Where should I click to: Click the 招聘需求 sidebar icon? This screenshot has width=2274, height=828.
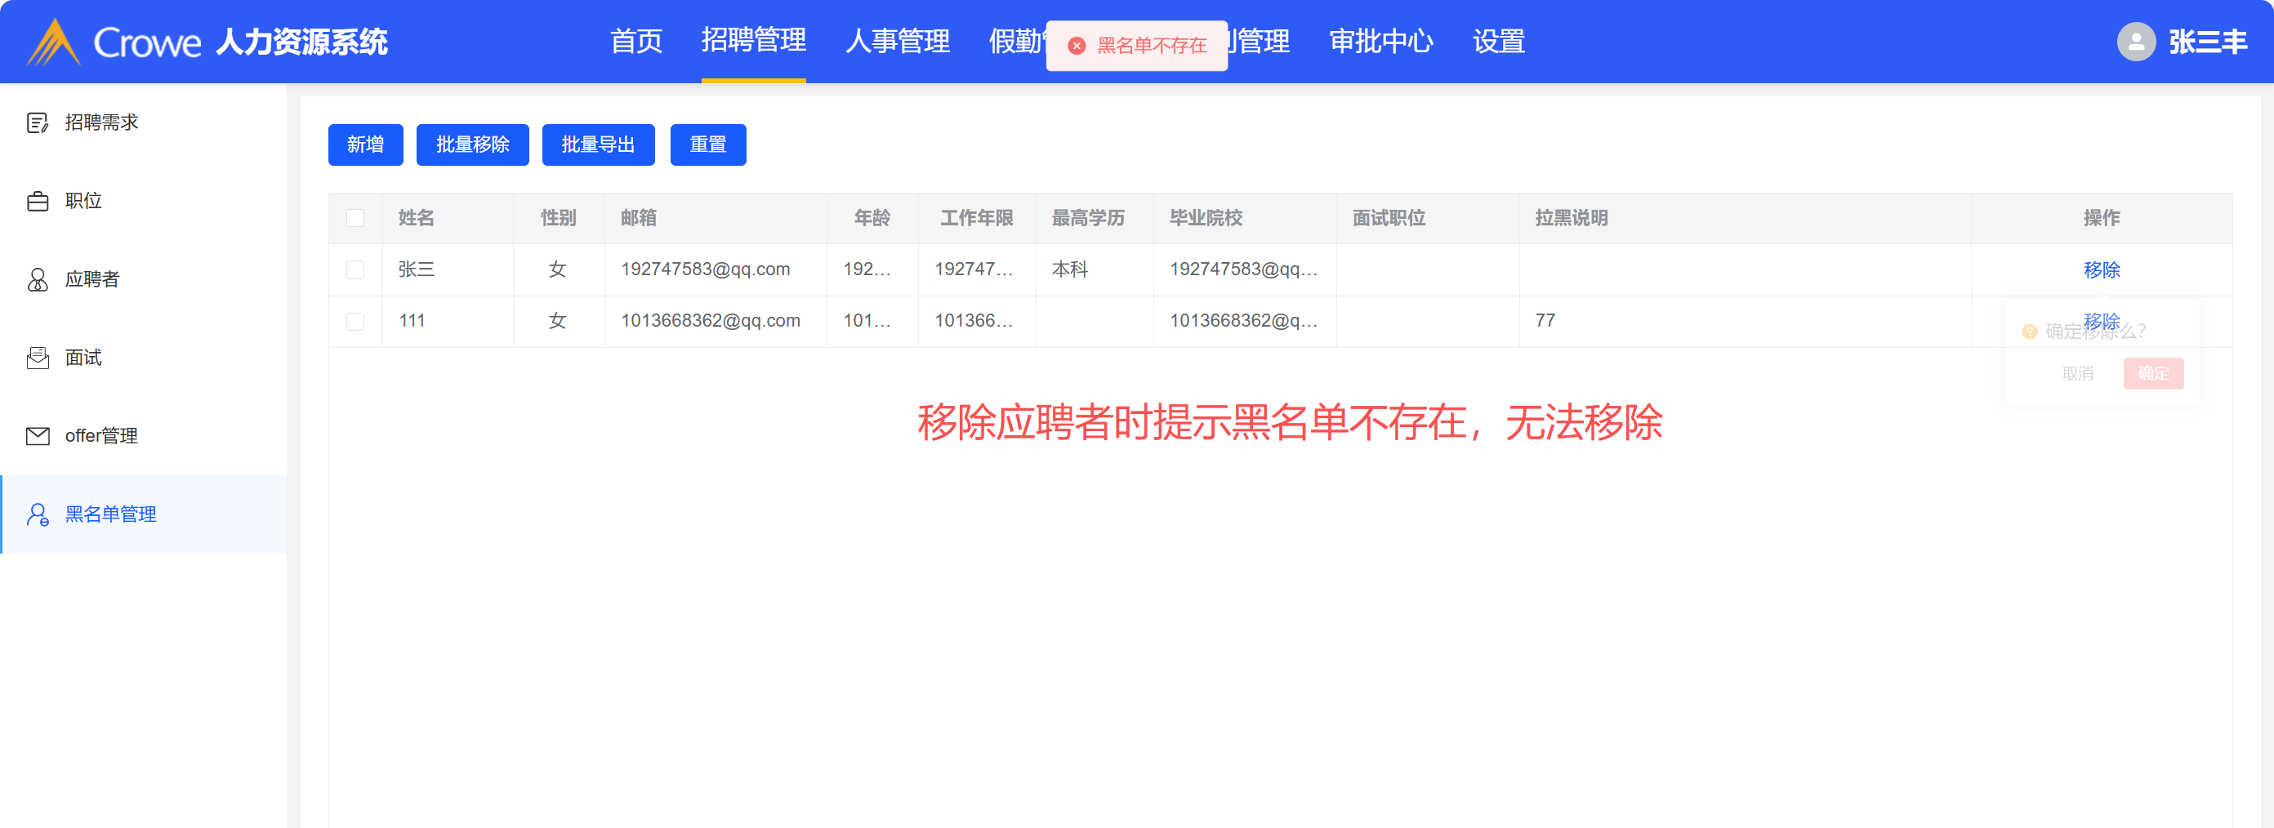click(x=38, y=122)
